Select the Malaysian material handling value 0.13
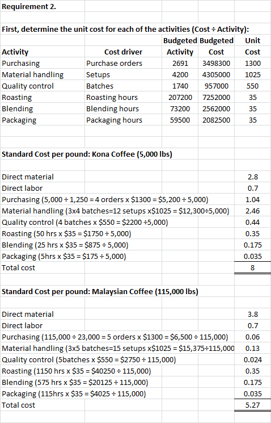Image resolution: width=271 pixels, height=423 pixels. [252, 348]
